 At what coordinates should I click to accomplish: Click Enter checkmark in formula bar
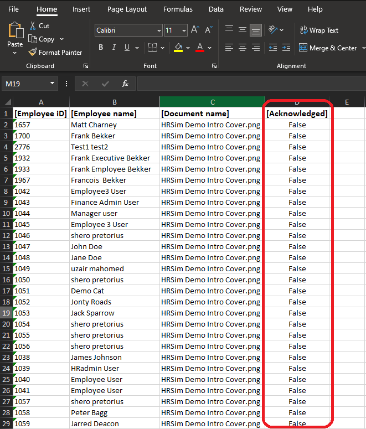click(x=105, y=84)
